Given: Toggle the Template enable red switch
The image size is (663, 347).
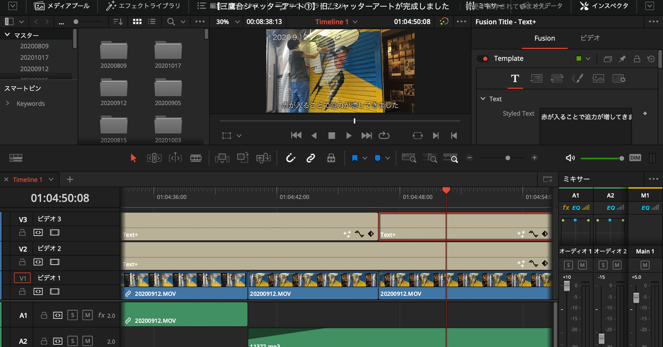Looking at the screenshot, I should click(x=483, y=59).
